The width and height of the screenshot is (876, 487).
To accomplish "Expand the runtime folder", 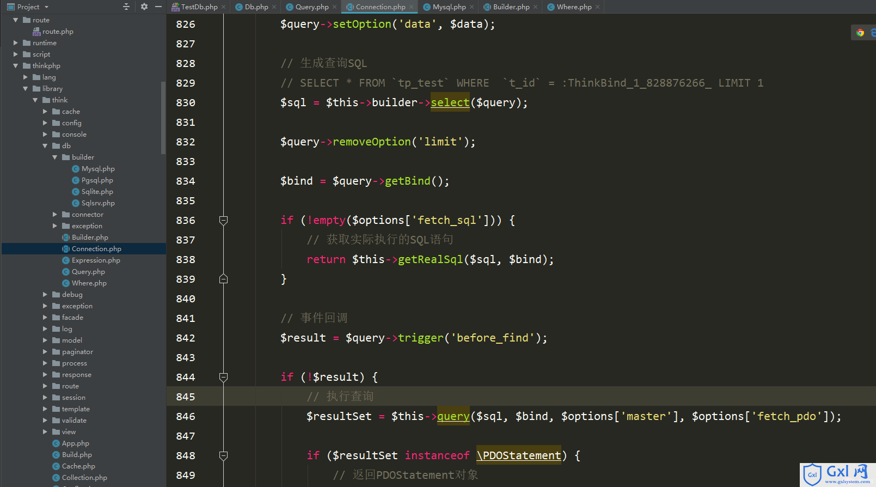I will [16, 42].
